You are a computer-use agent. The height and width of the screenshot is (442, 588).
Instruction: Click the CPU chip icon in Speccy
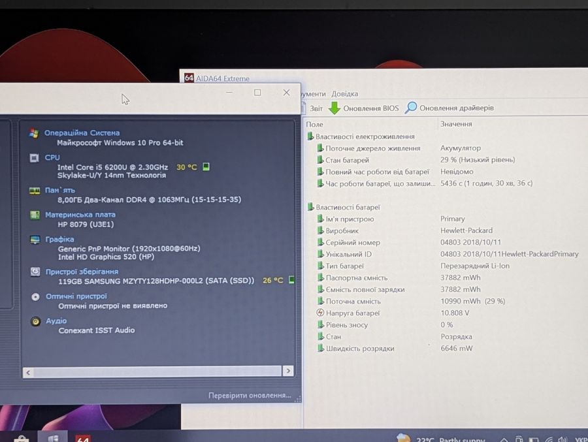pyautogui.click(x=34, y=158)
